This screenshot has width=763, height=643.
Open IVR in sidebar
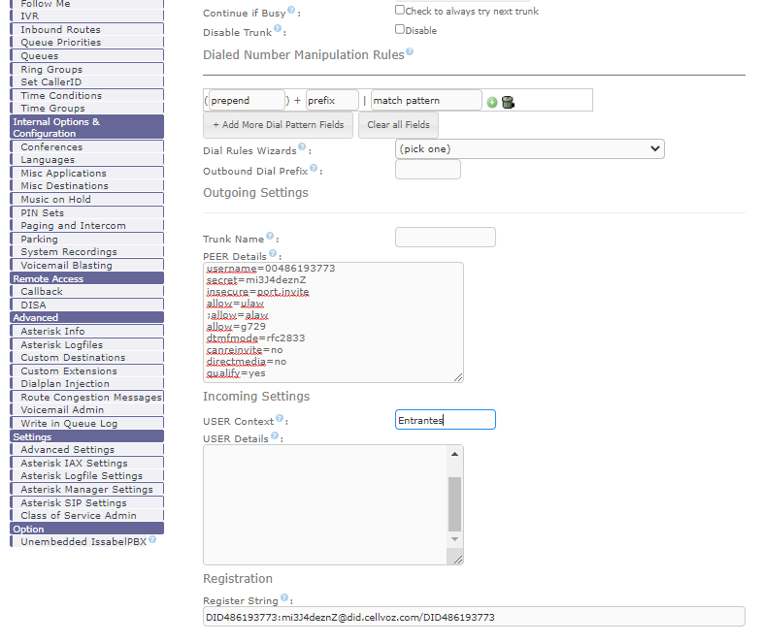(30, 16)
